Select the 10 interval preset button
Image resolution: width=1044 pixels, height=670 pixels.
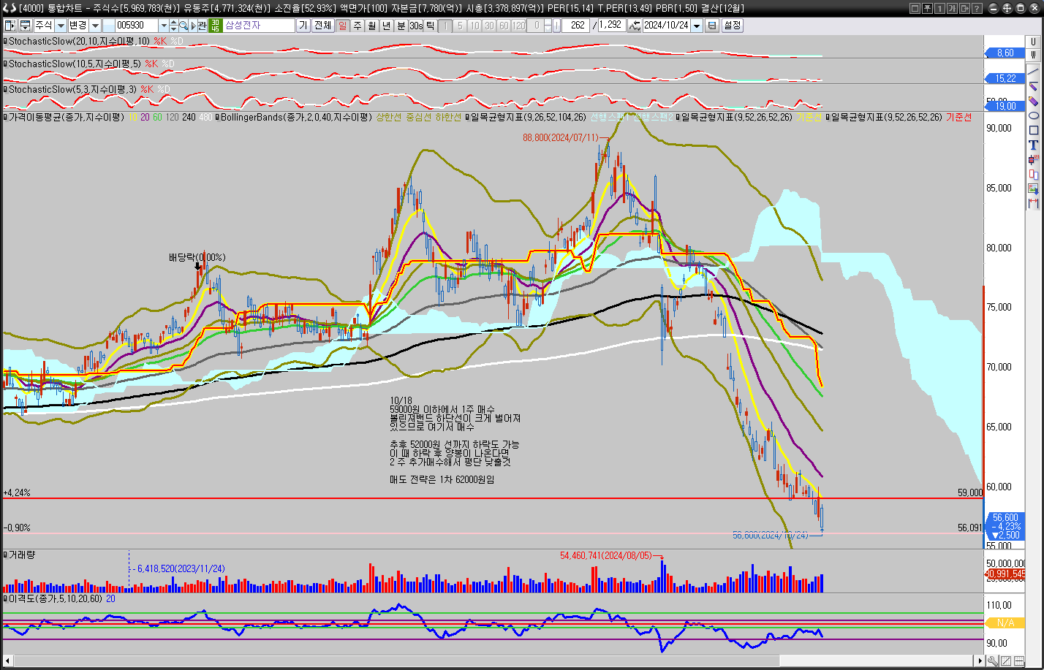pyautogui.click(x=474, y=26)
